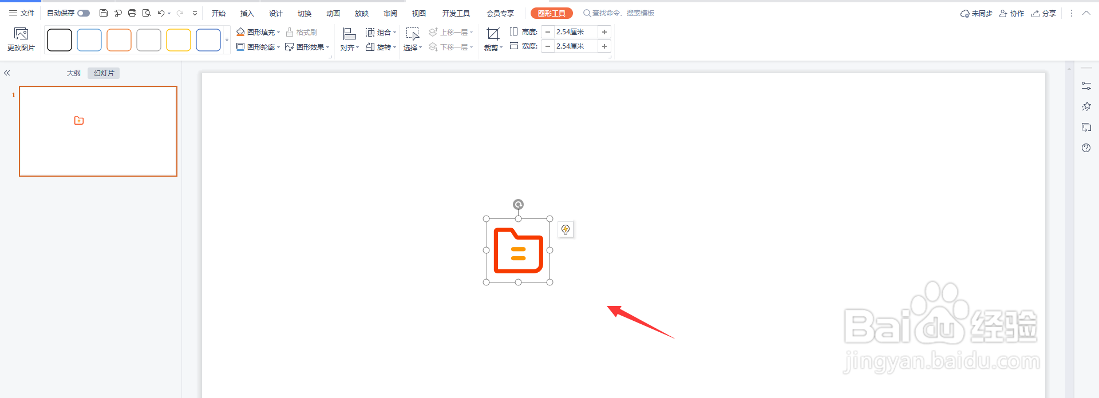Apply the light blue outline shape style
Screen dimensions: 1099x398
tap(89, 40)
